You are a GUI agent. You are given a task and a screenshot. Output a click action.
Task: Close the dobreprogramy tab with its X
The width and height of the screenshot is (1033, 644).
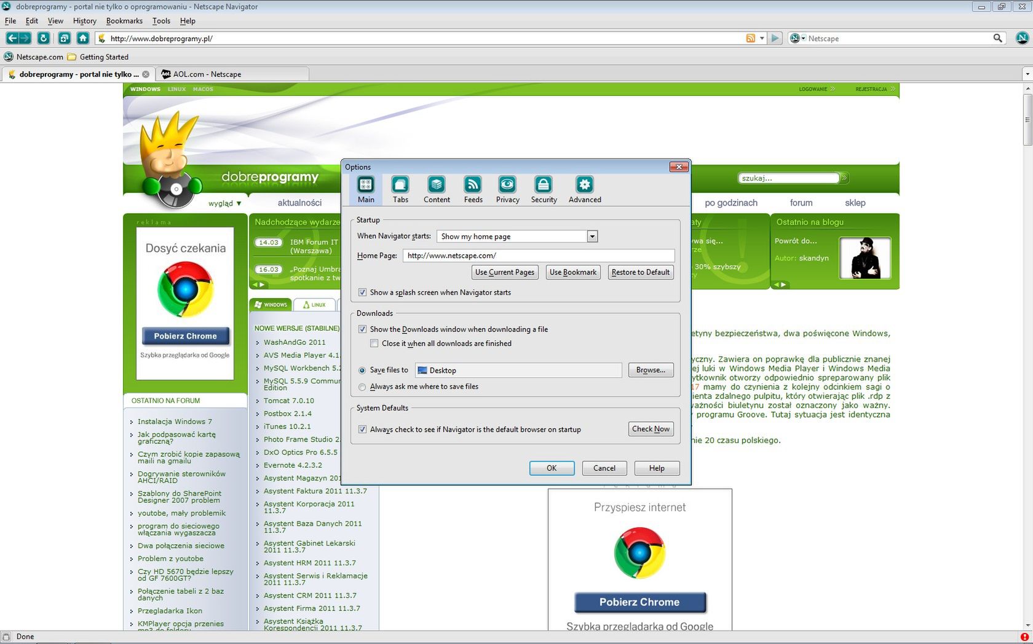click(146, 74)
